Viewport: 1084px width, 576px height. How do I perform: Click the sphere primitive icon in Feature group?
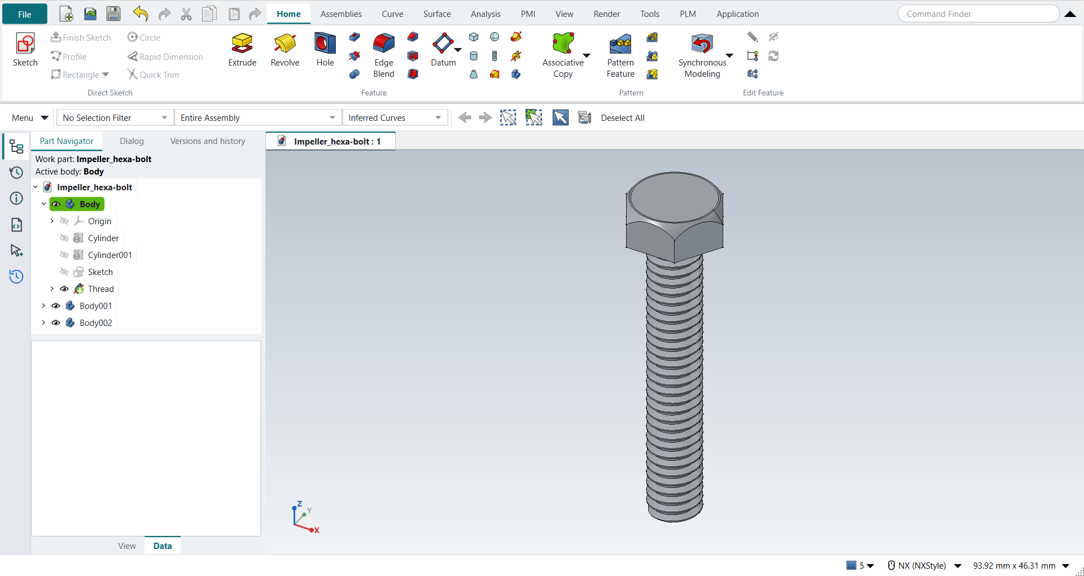click(495, 37)
